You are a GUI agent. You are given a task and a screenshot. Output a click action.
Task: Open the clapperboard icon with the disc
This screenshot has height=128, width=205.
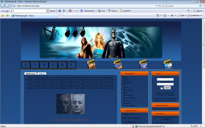coord(168,64)
